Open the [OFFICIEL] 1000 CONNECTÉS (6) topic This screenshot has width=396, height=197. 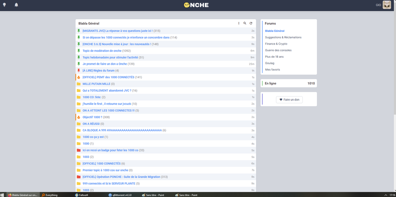pos(102,164)
